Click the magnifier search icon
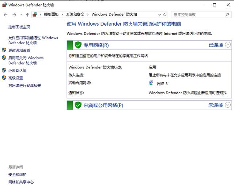This screenshot has width=234, height=190. pos(227,15)
